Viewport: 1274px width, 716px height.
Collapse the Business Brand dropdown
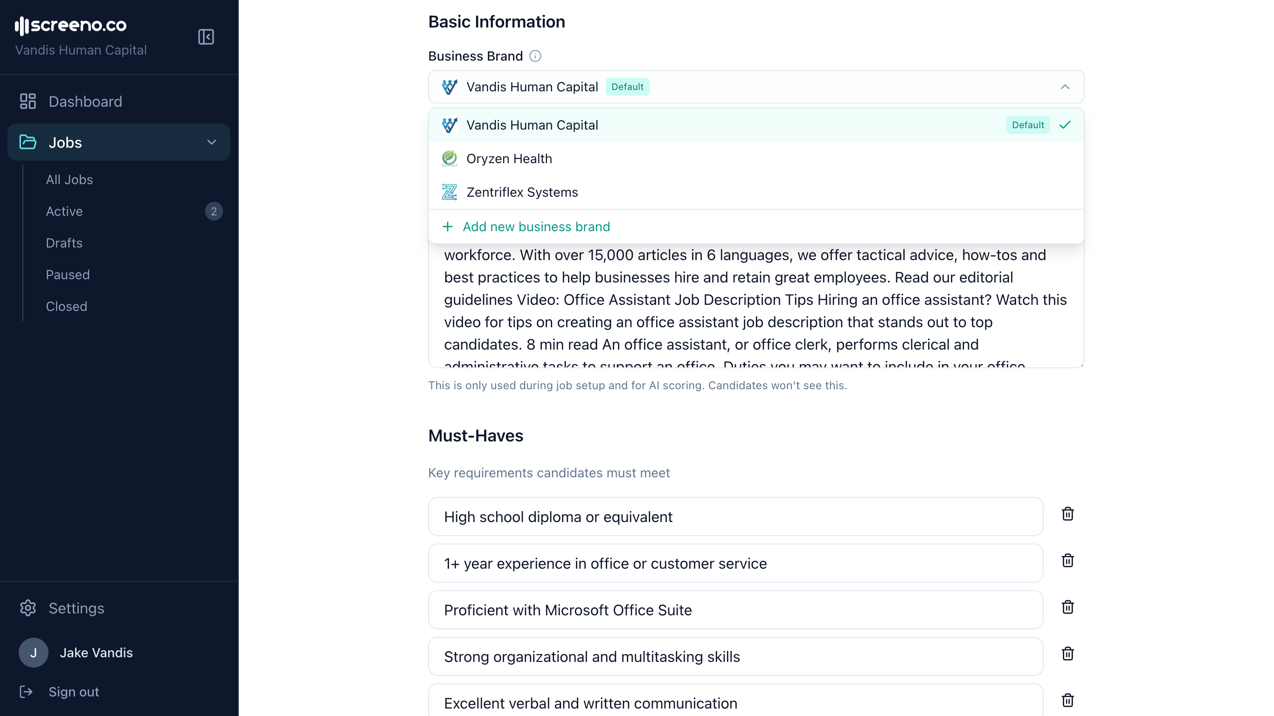[x=1065, y=87]
